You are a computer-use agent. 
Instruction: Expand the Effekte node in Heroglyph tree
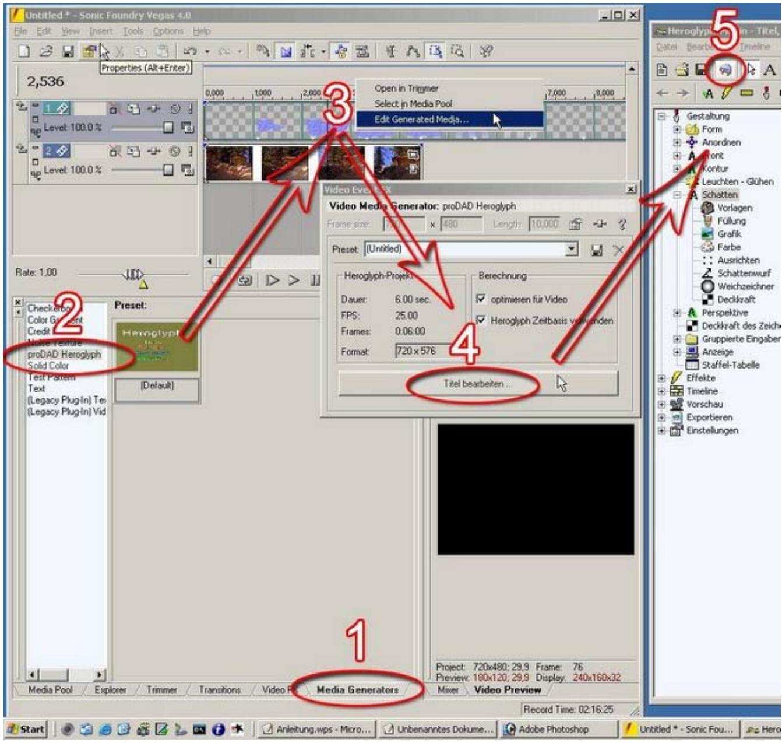[x=661, y=378]
